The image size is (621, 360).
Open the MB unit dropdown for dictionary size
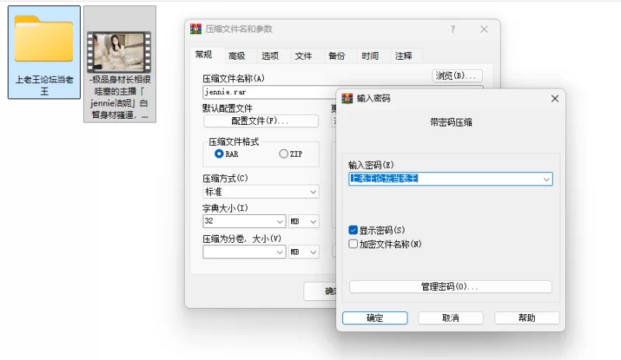pyautogui.click(x=304, y=221)
